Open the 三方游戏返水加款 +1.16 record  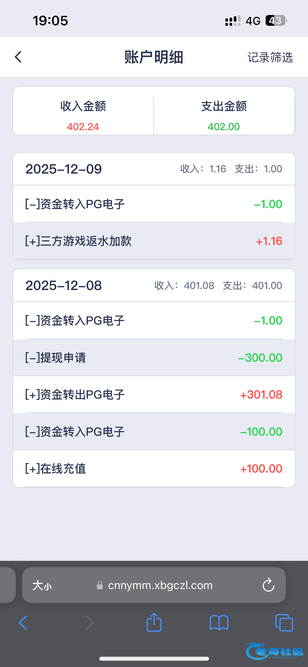154,241
